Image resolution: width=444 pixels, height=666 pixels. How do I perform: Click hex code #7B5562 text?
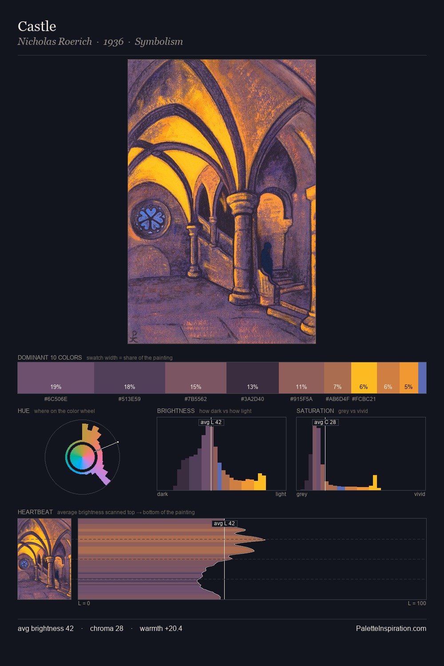(x=196, y=399)
